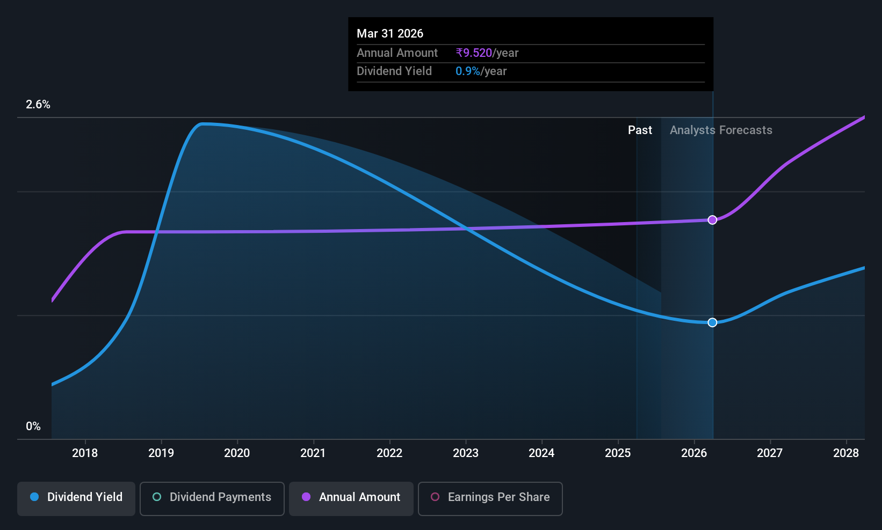Click the purple Annual Amount legend dot
This screenshot has height=530, width=882.
point(306,497)
